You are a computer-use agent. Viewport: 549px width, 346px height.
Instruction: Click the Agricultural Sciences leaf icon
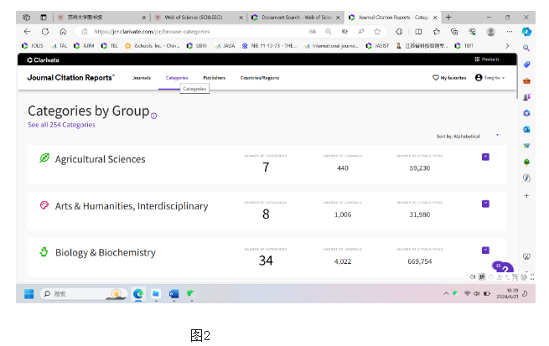(x=44, y=158)
